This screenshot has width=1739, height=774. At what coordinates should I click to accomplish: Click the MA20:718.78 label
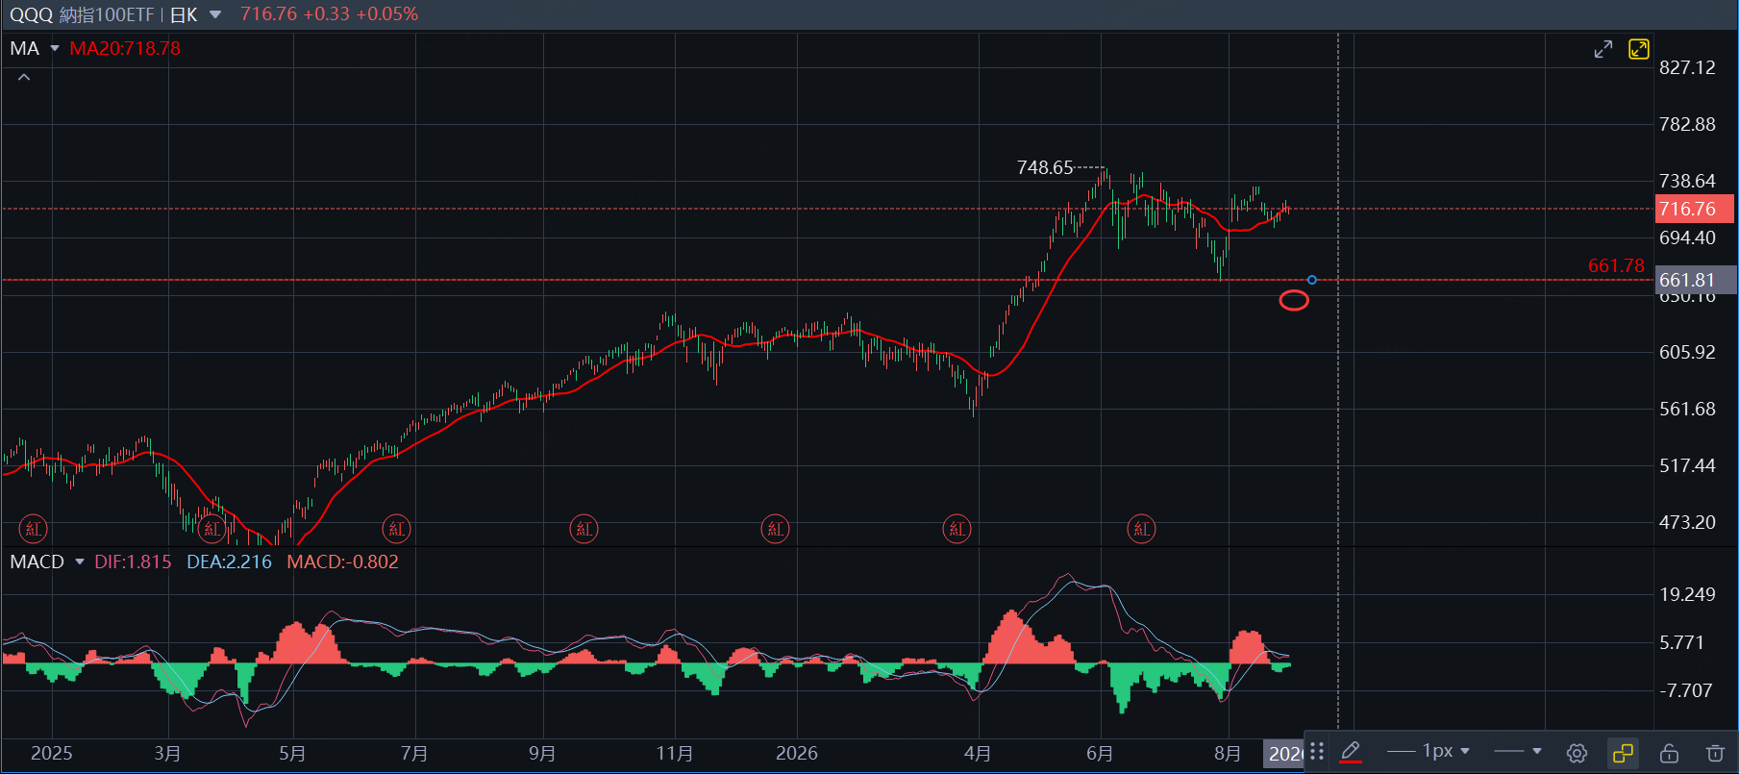click(125, 48)
